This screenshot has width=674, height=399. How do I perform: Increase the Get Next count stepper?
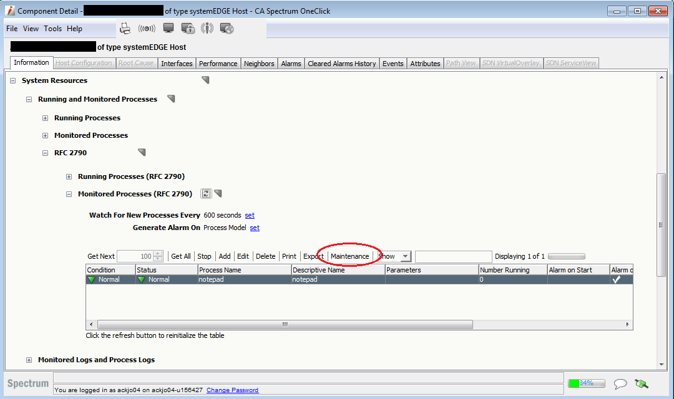click(x=158, y=253)
